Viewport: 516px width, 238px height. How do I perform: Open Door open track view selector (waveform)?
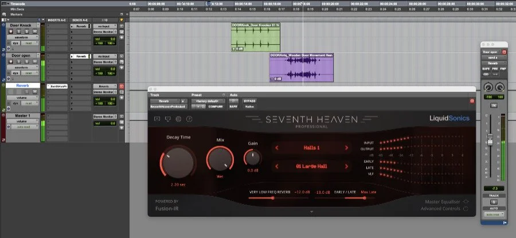[22, 67]
